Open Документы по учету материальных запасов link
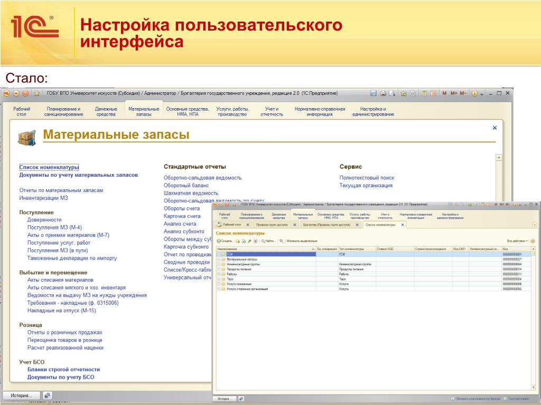Viewport: 541px width, 405px height. [x=79, y=175]
